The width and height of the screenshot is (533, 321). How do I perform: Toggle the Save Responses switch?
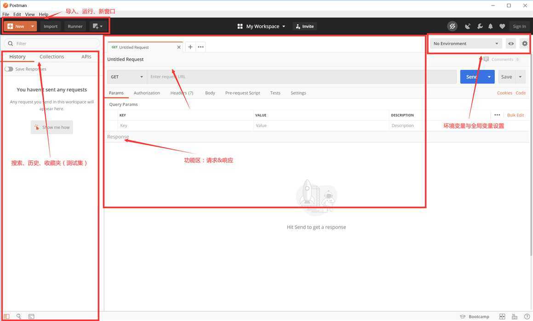click(9, 69)
